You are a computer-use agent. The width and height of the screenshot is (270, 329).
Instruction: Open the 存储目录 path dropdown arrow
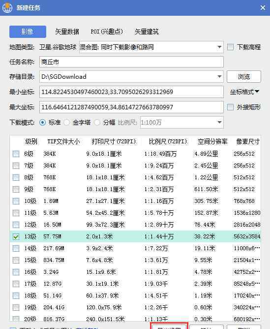pyautogui.click(x=219, y=76)
